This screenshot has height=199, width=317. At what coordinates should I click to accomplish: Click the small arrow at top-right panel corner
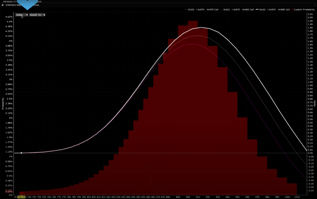[314, 5]
